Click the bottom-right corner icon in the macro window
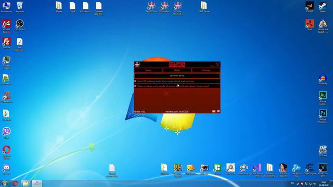This screenshot has width=333, height=187. [219, 111]
